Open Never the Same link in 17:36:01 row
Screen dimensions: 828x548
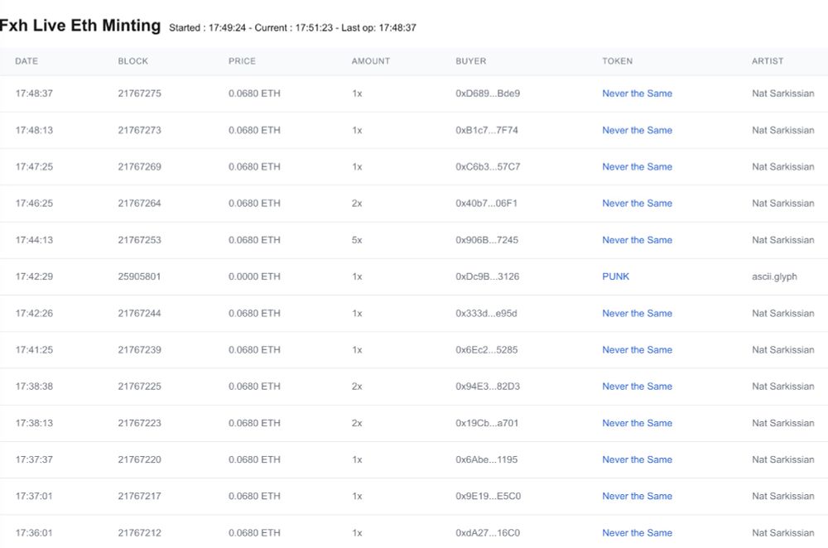click(x=637, y=532)
